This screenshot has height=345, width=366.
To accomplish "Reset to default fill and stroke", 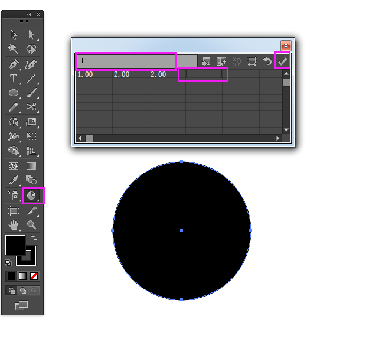I will pos(8,263).
